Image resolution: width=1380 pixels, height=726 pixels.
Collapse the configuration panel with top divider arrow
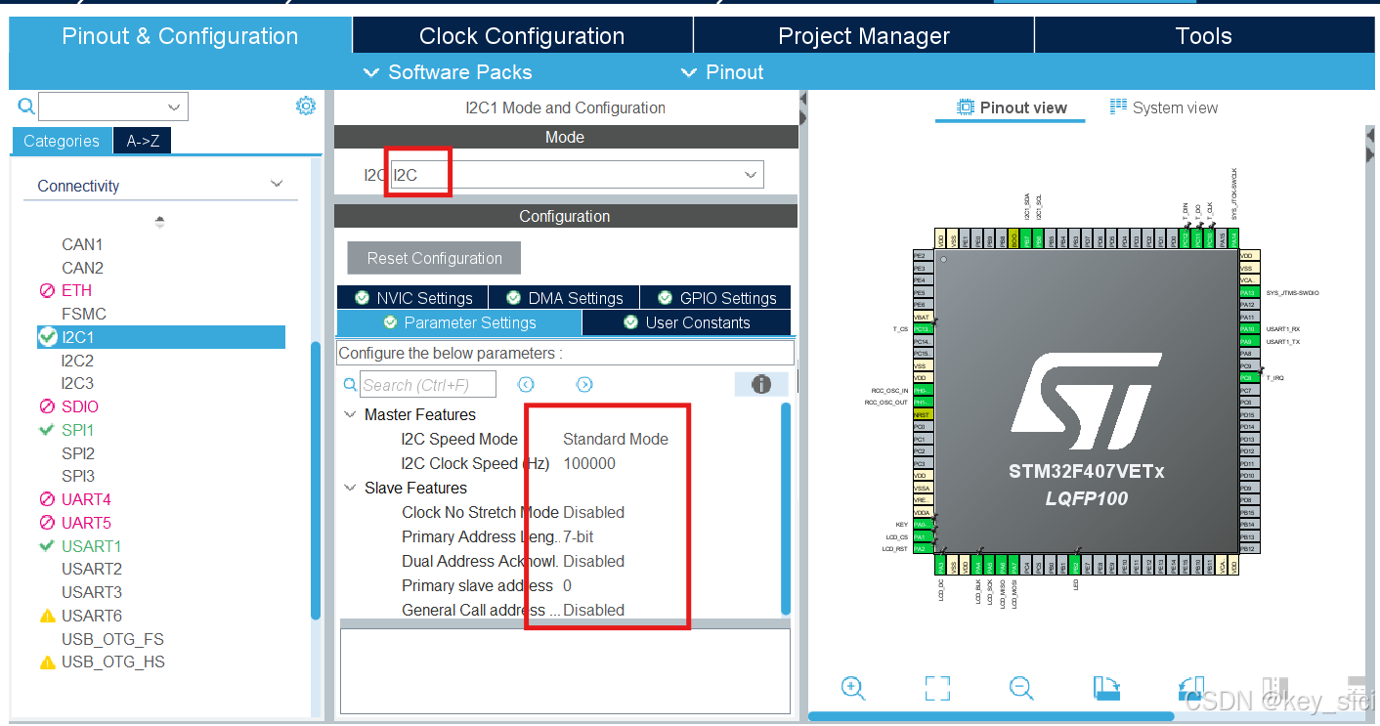802,99
